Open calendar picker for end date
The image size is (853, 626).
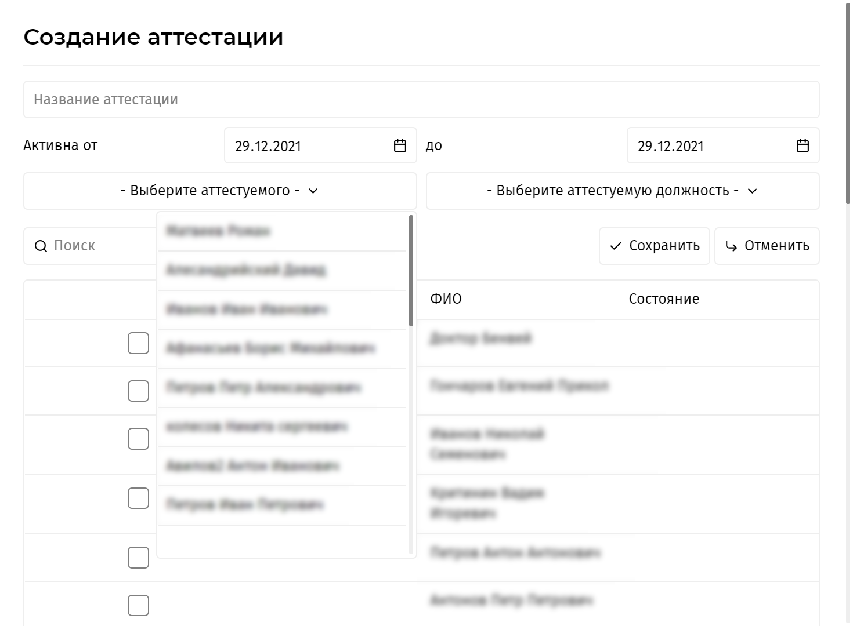tap(803, 145)
